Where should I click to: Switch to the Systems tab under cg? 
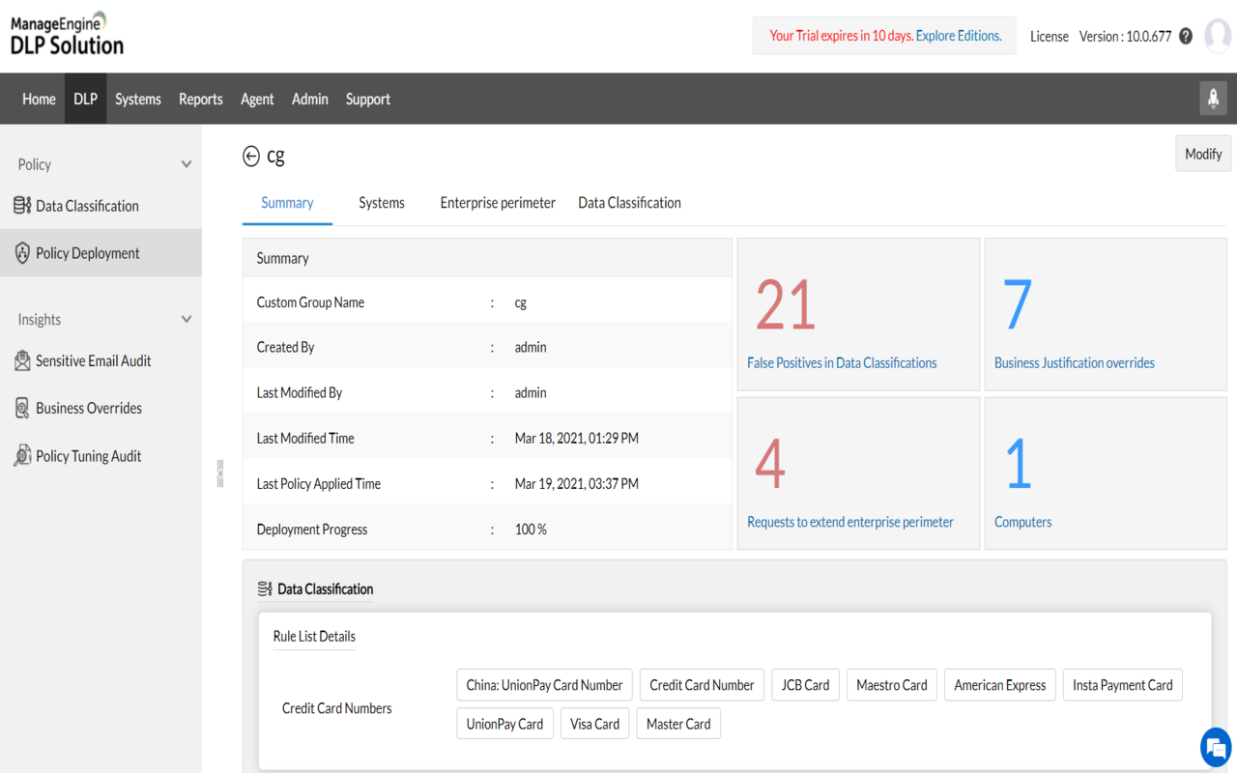(x=382, y=203)
